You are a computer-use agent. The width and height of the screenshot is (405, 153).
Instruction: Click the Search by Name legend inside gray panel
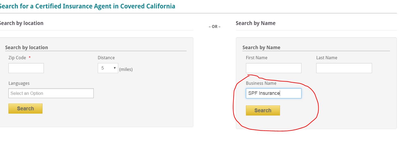coord(261,47)
